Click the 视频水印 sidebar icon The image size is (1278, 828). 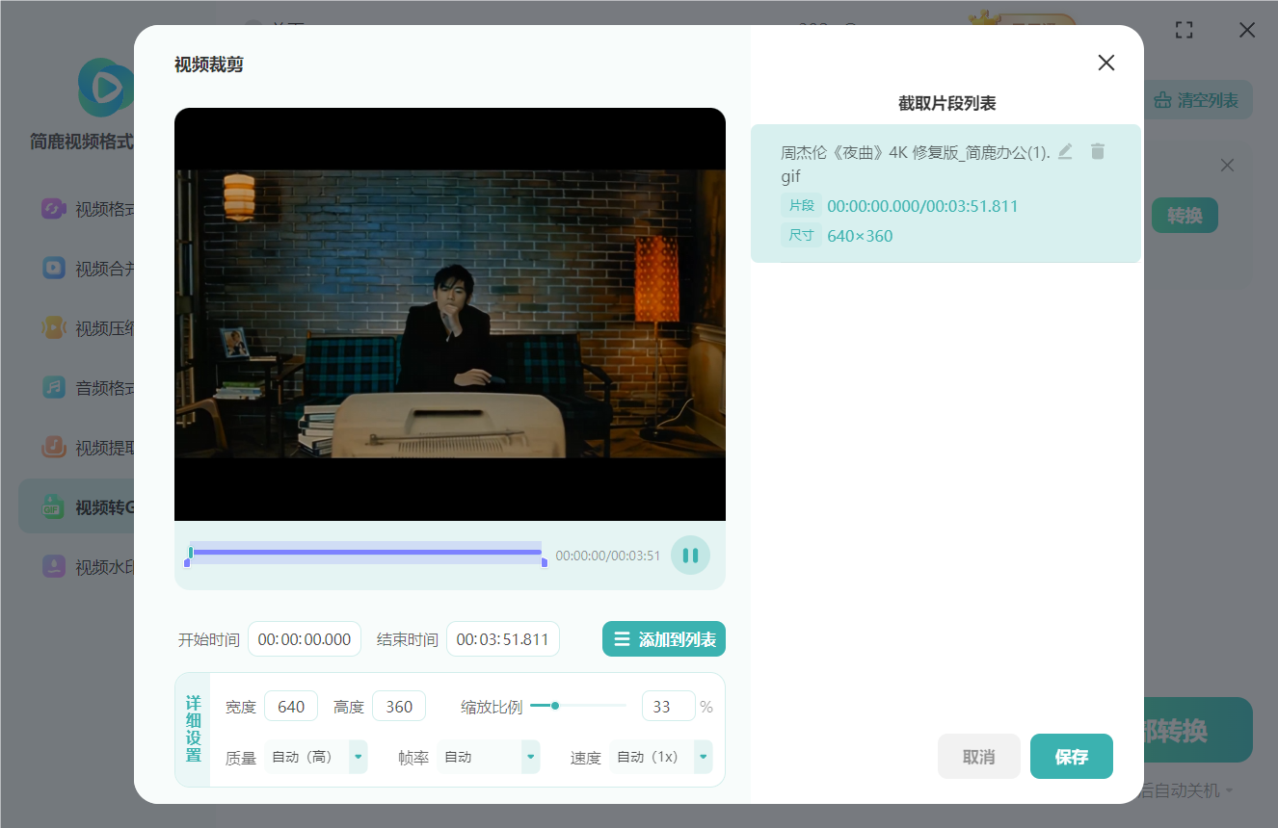[x=54, y=566]
